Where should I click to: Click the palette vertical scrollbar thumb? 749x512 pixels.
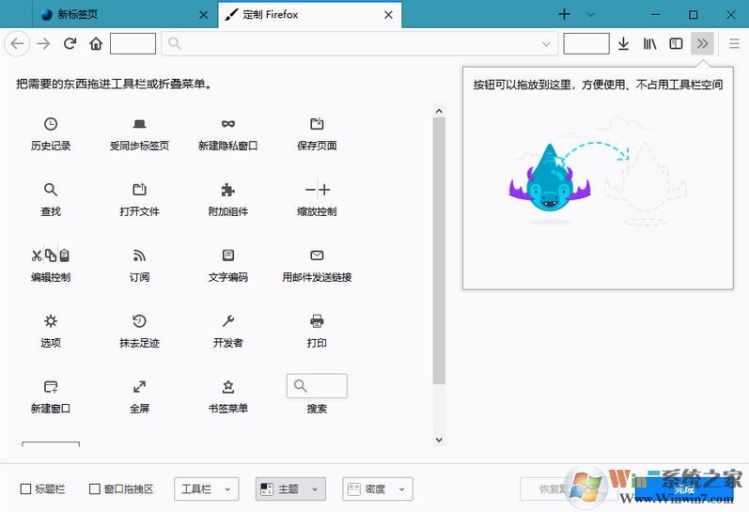pos(439,251)
